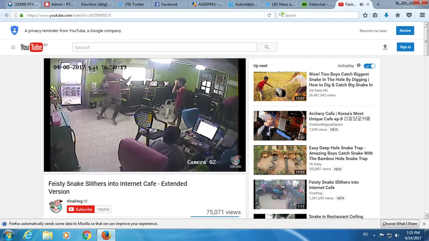Click the YouTube search magnifier button
Image resolution: width=429 pixels, height=241 pixels.
267,47
